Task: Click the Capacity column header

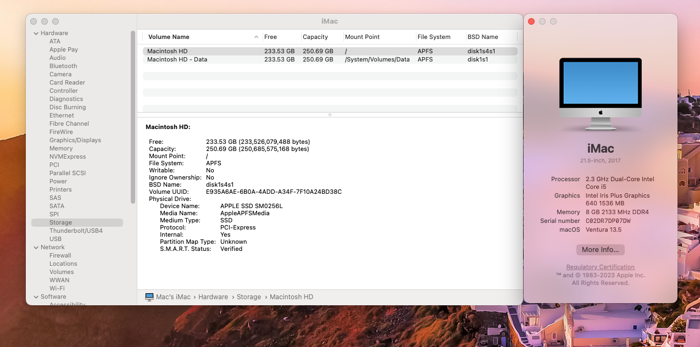Action: coord(315,37)
